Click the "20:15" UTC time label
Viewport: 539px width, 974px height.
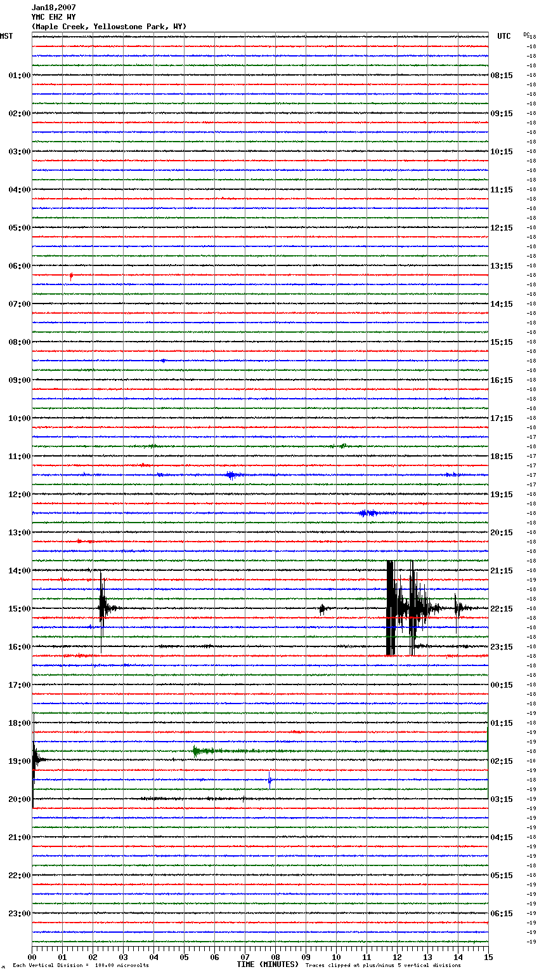(x=502, y=533)
